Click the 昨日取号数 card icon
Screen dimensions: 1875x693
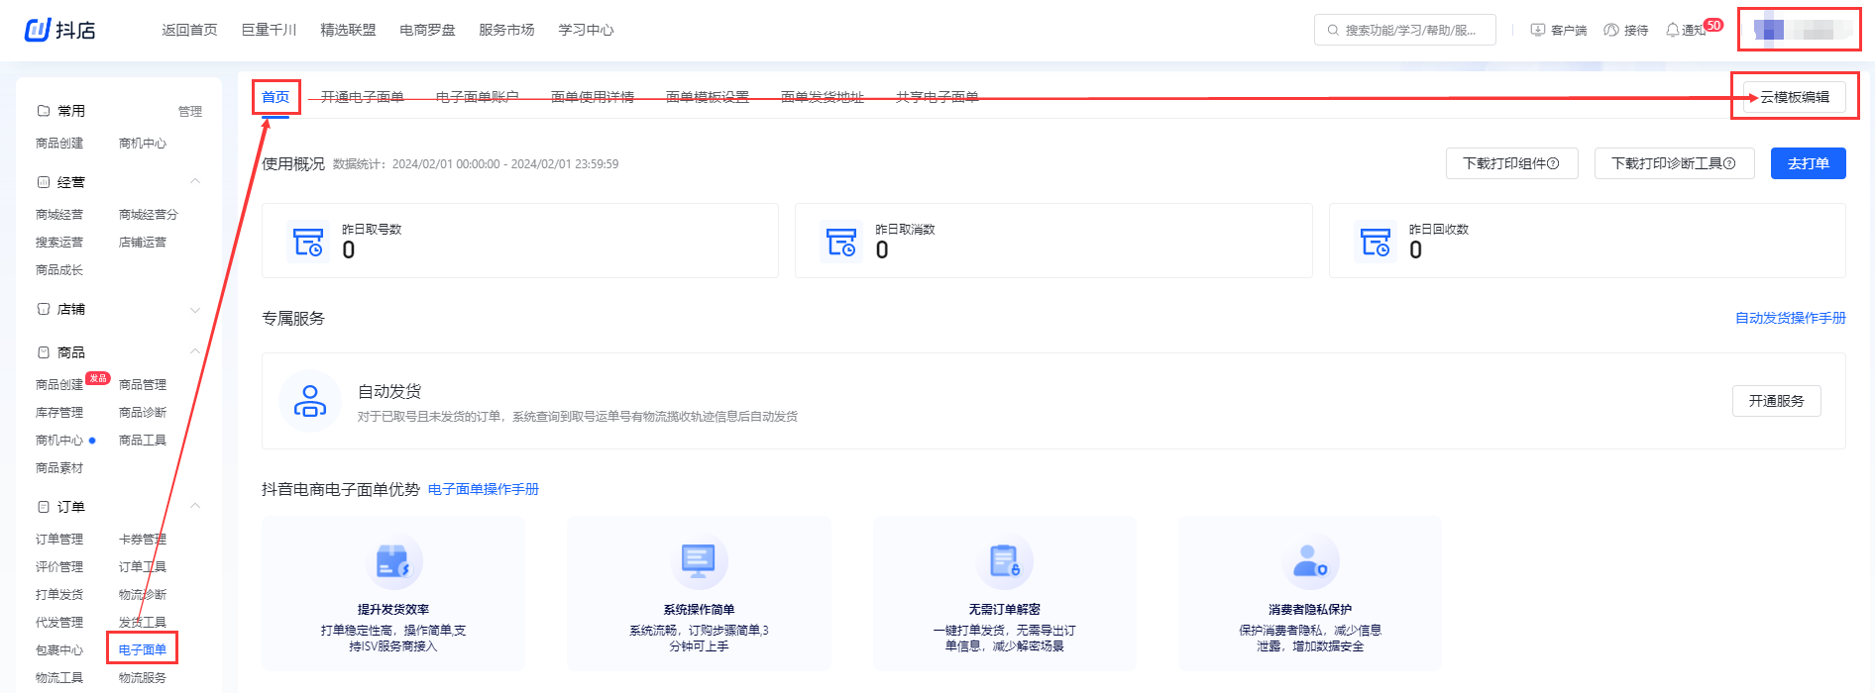click(x=308, y=241)
